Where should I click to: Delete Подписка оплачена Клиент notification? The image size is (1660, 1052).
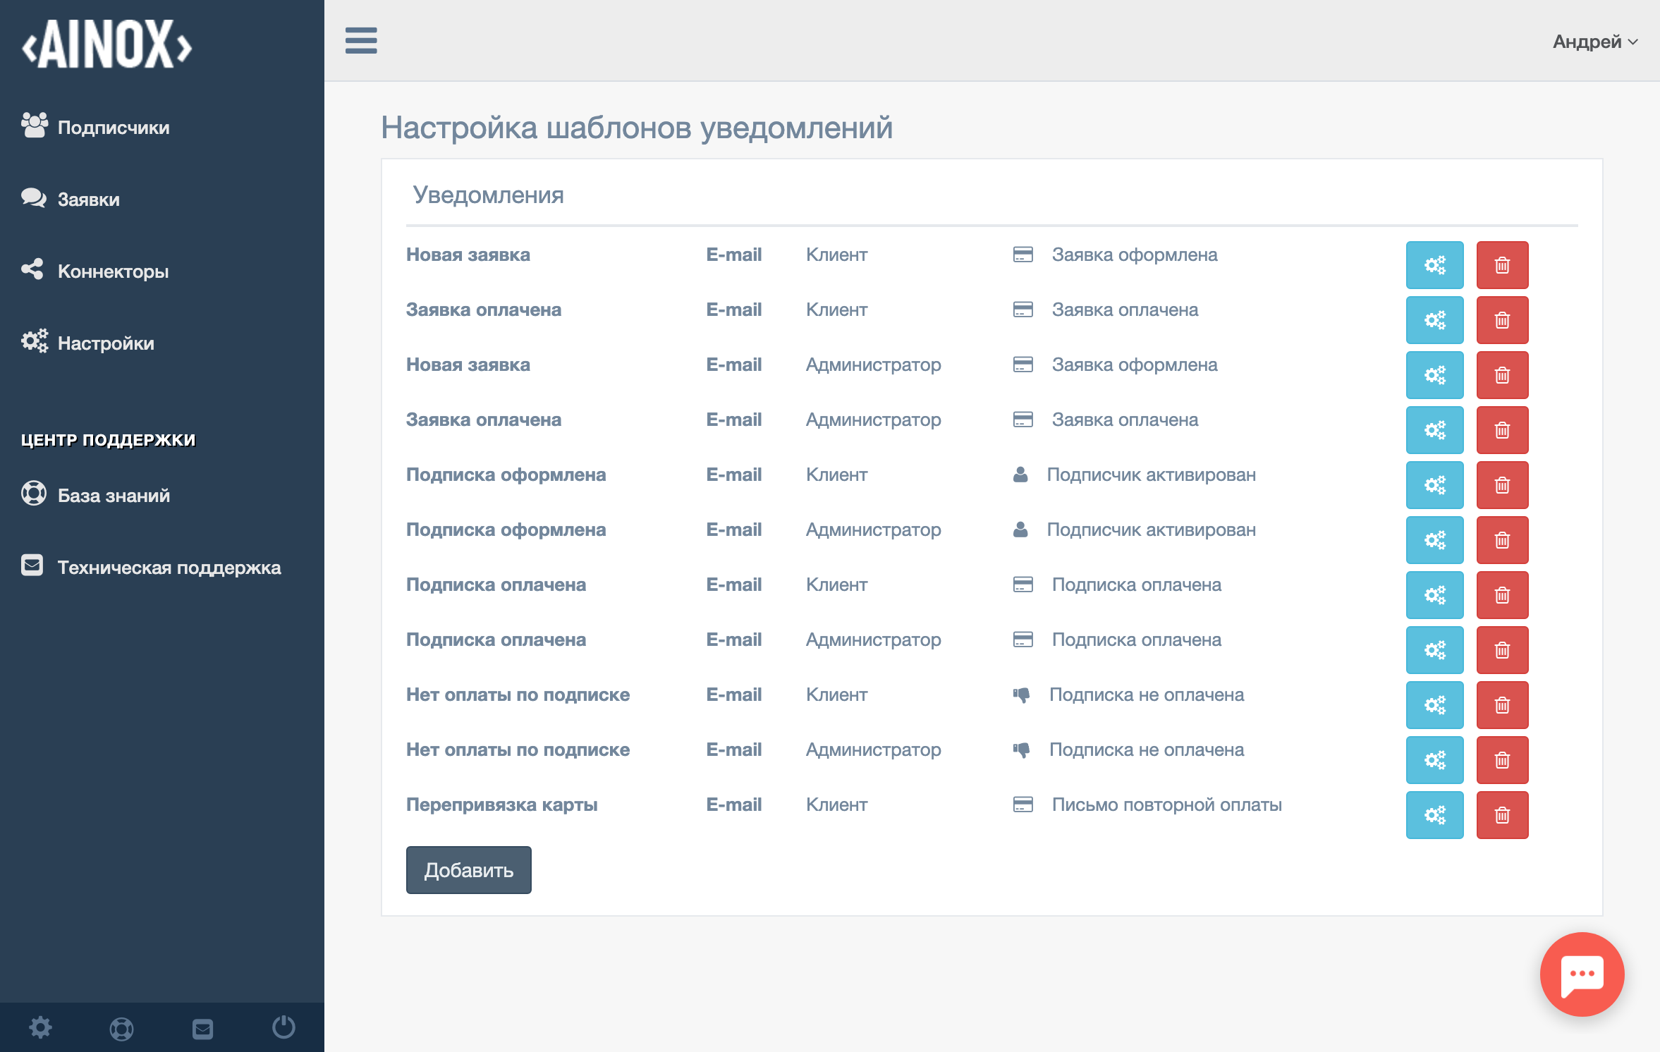[1502, 595]
